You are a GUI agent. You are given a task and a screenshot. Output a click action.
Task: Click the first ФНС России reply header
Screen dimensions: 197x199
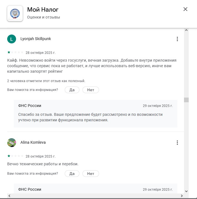[30, 106]
